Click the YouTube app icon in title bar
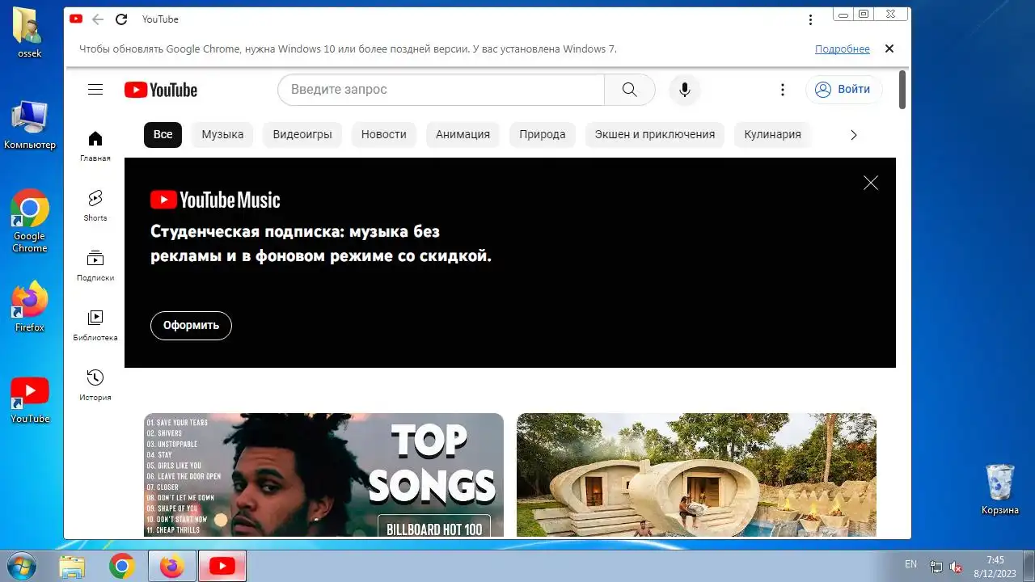Image resolution: width=1035 pixels, height=582 pixels. click(x=76, y=19)
